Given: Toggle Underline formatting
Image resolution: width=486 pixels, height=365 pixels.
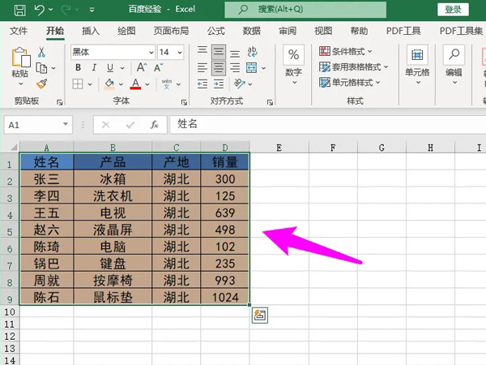Looking at the screenshot, I should click(109, 68).
